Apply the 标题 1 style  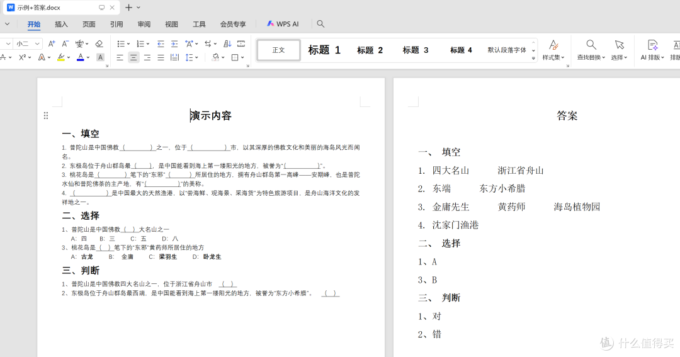(324, 50)
